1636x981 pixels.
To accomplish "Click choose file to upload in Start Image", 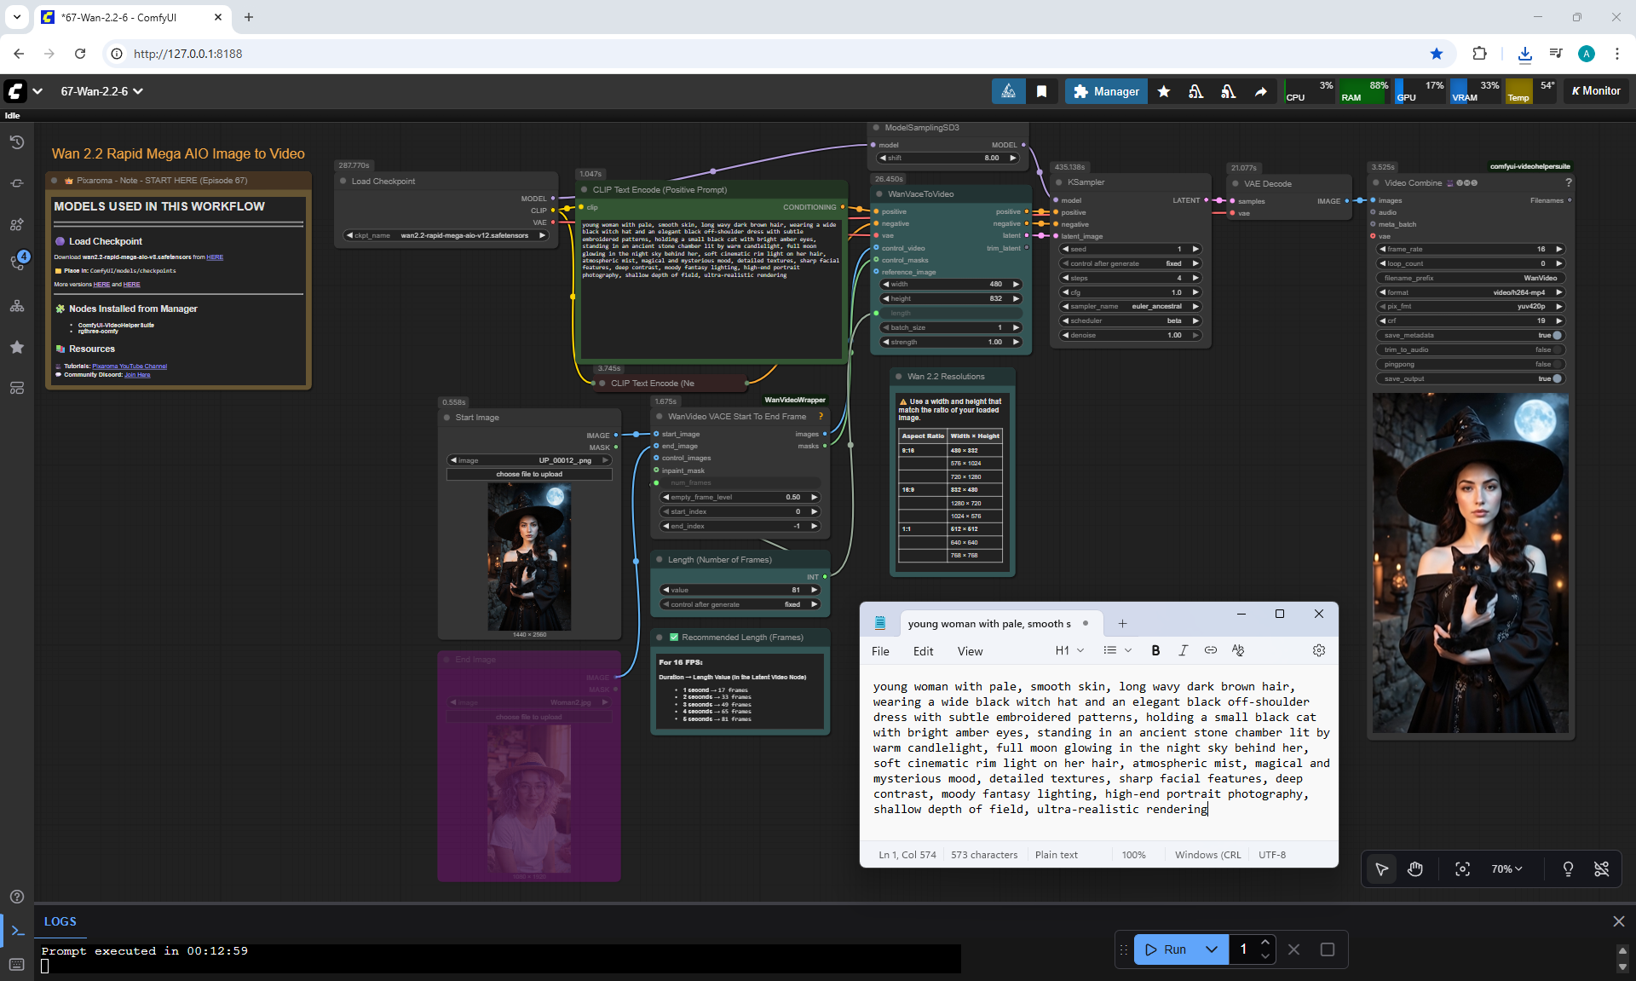I will click(529, 474).
